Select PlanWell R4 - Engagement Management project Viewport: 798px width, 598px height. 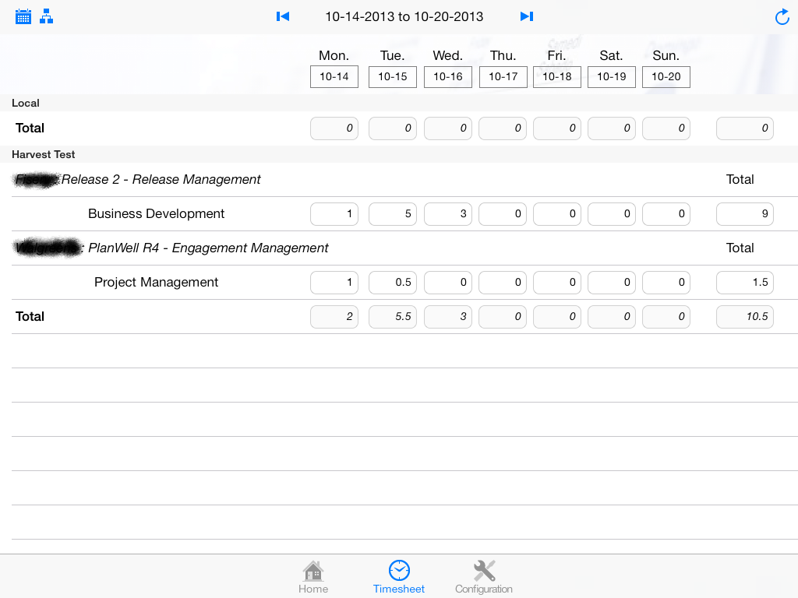208,248
